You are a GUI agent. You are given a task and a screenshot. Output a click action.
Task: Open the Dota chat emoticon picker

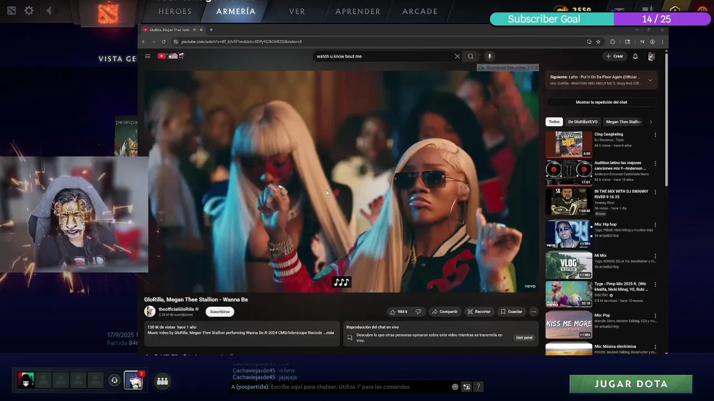point(455,387)
